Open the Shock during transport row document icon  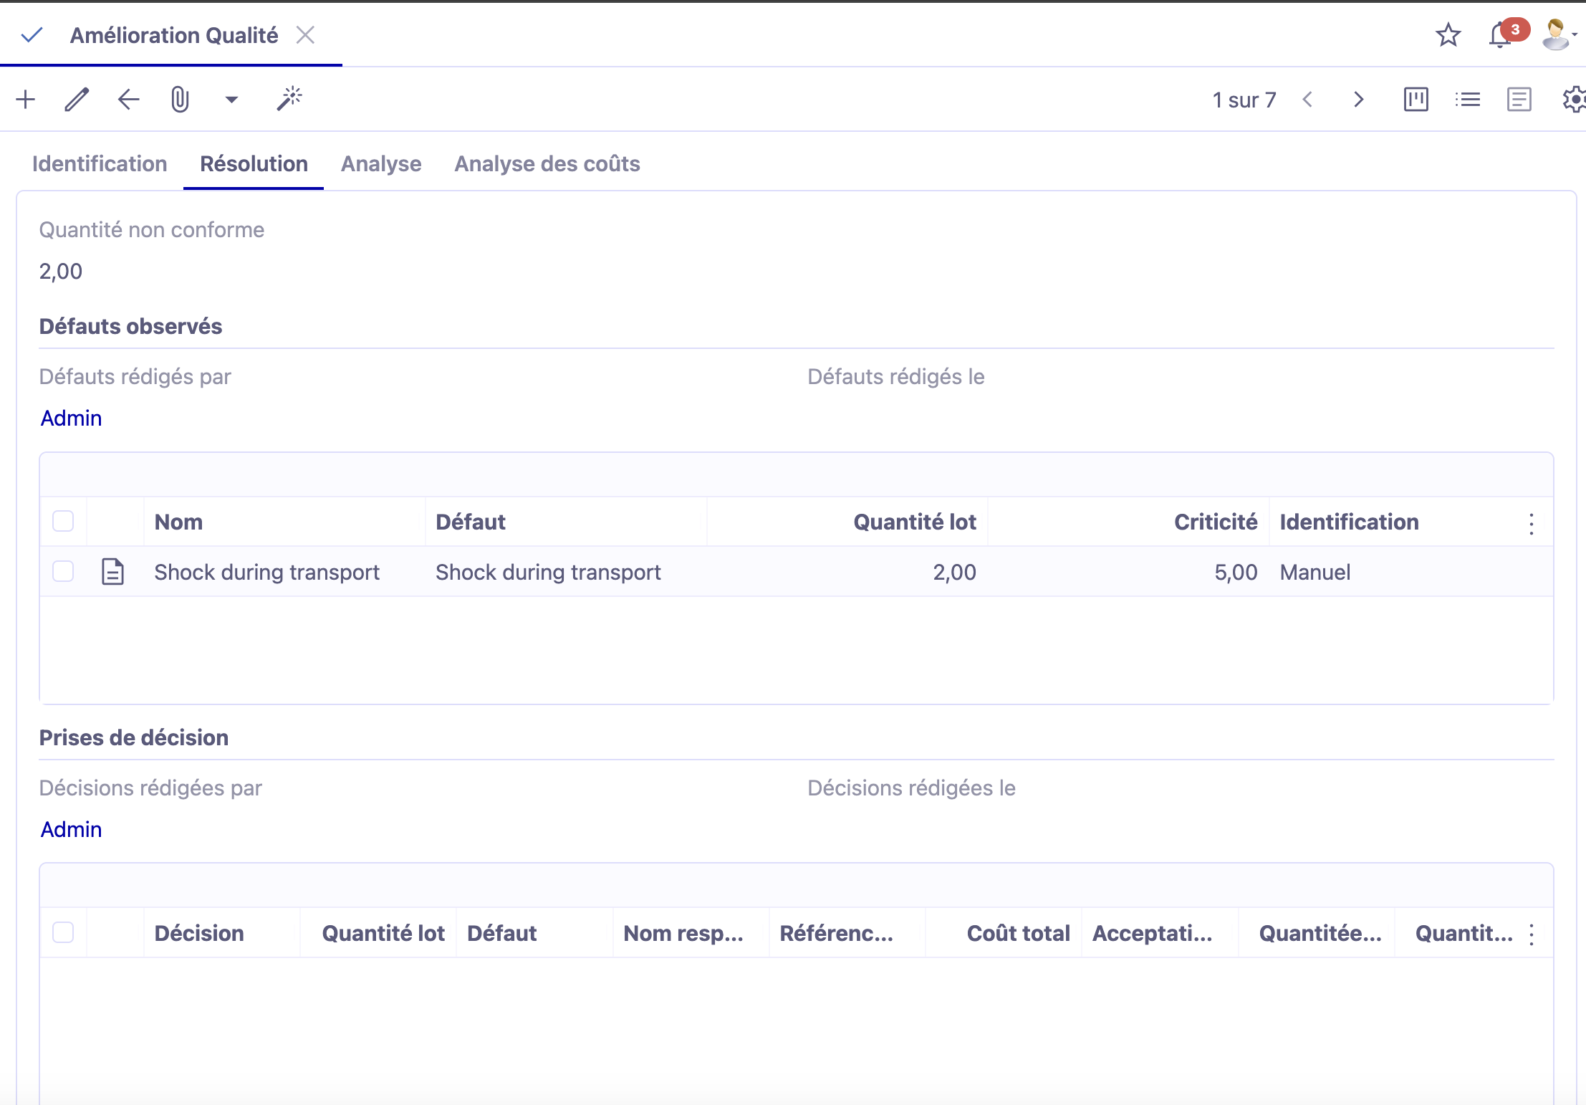113,572
